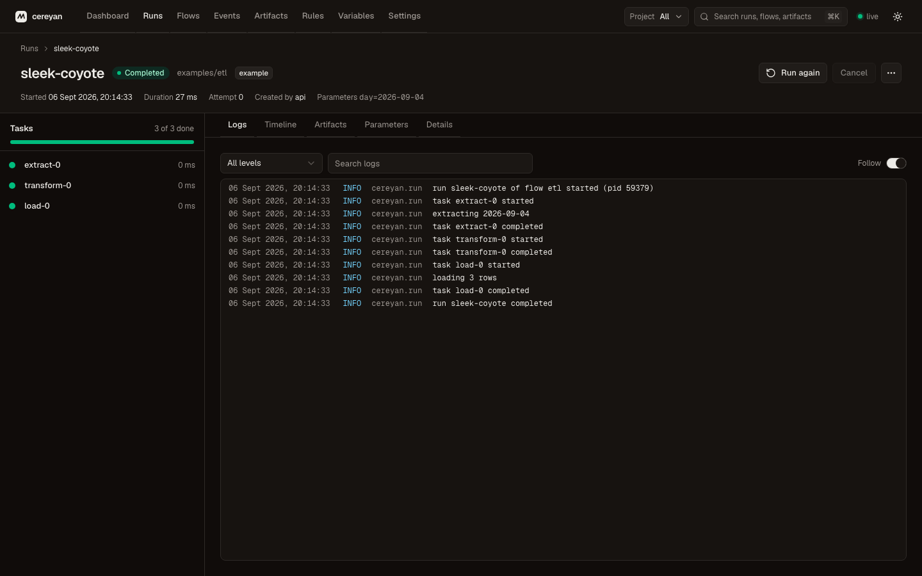Switch to the Details tab

[x=439, y=125]
